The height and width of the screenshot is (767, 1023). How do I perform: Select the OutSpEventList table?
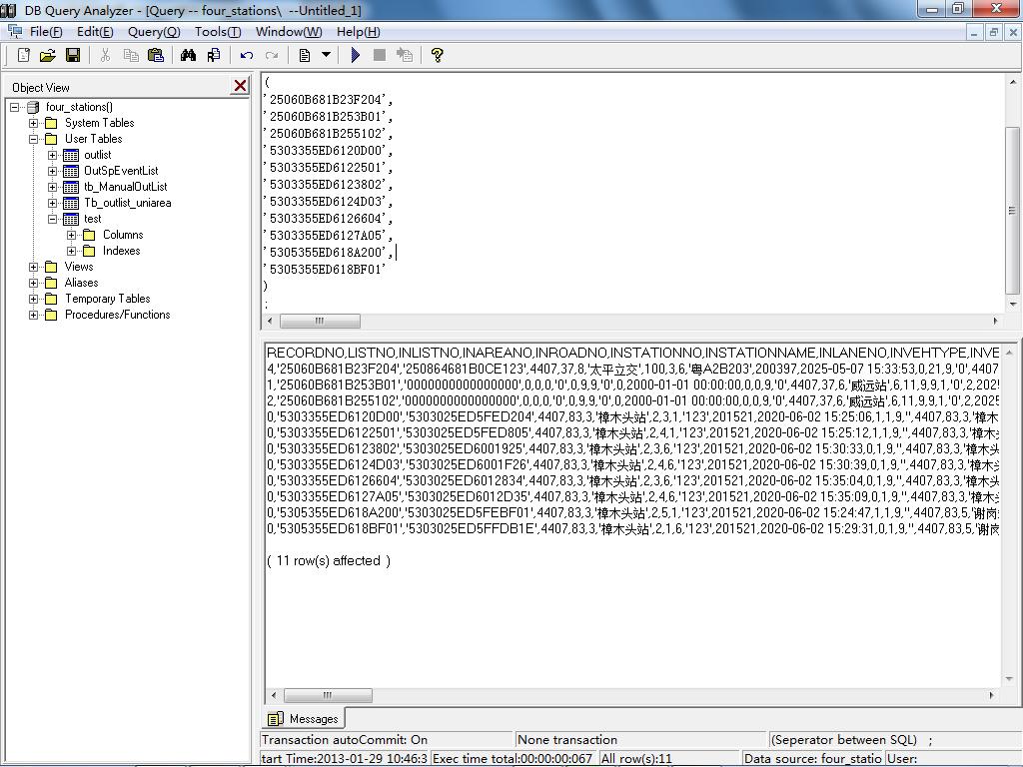(x=121, y=171)
